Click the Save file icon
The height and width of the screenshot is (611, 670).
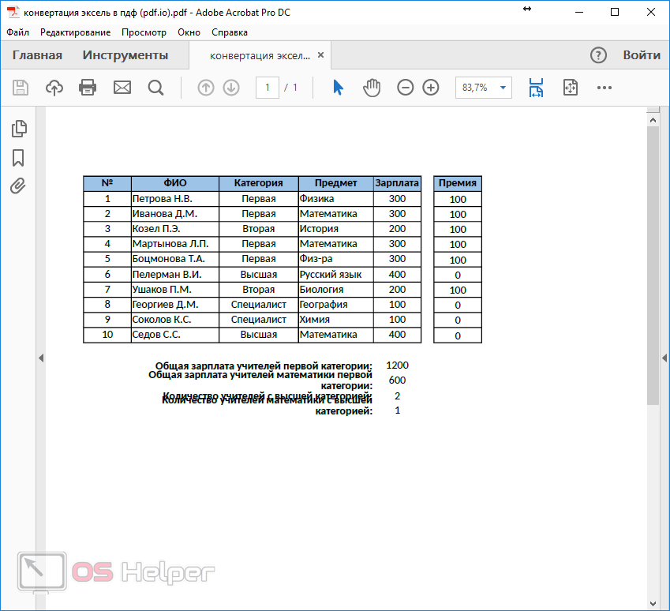(x=21, y=88)
